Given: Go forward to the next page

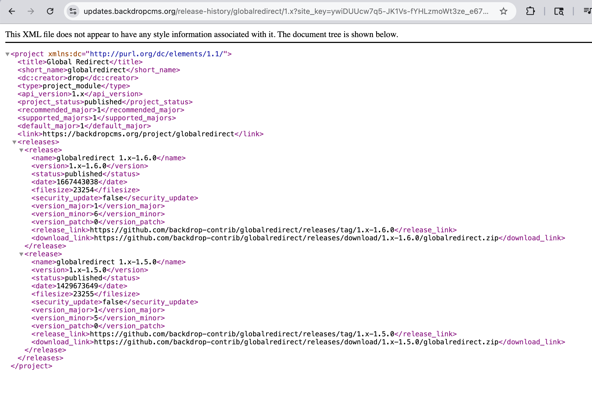Looking at the screenshot, I should click(x=31, y=11).
